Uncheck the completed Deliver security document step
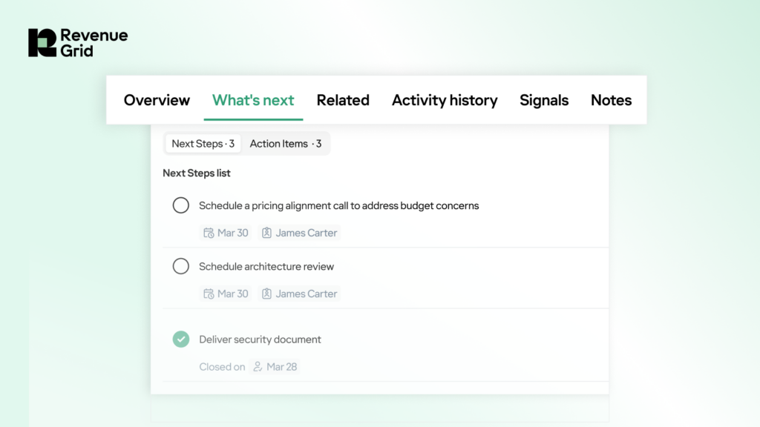Viewport: 760px width, 427px height. 180,340
